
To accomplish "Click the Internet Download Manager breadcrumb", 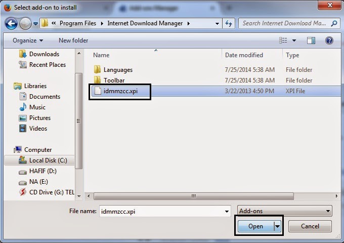I will click(x=145, y=23).
